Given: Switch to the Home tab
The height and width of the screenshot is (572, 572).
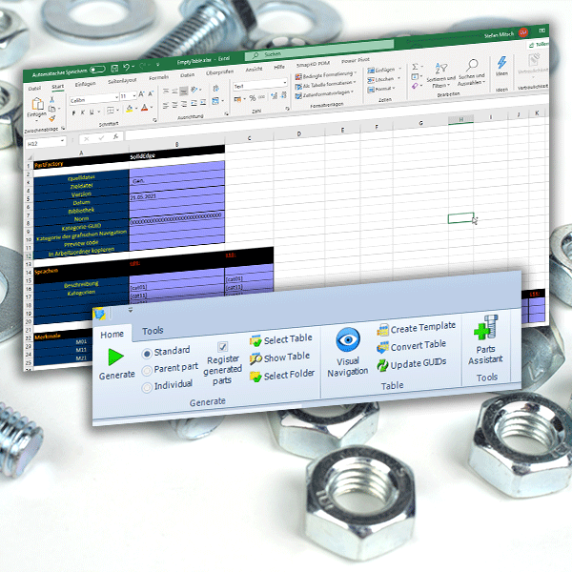Looking at the screenshot, I should tap(112, 335).
